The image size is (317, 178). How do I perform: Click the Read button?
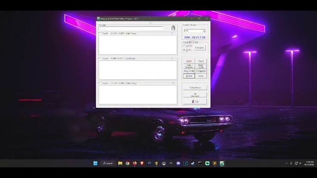tap(201, 61)
